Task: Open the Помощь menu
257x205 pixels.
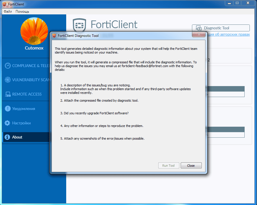Action: point(22,12)
